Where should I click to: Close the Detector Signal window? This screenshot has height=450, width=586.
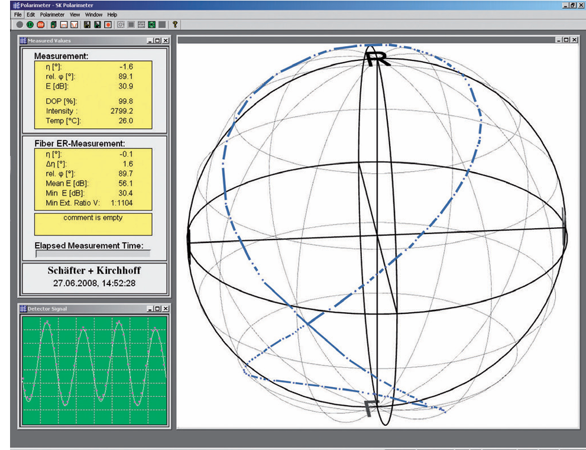[x=166, y=309]
